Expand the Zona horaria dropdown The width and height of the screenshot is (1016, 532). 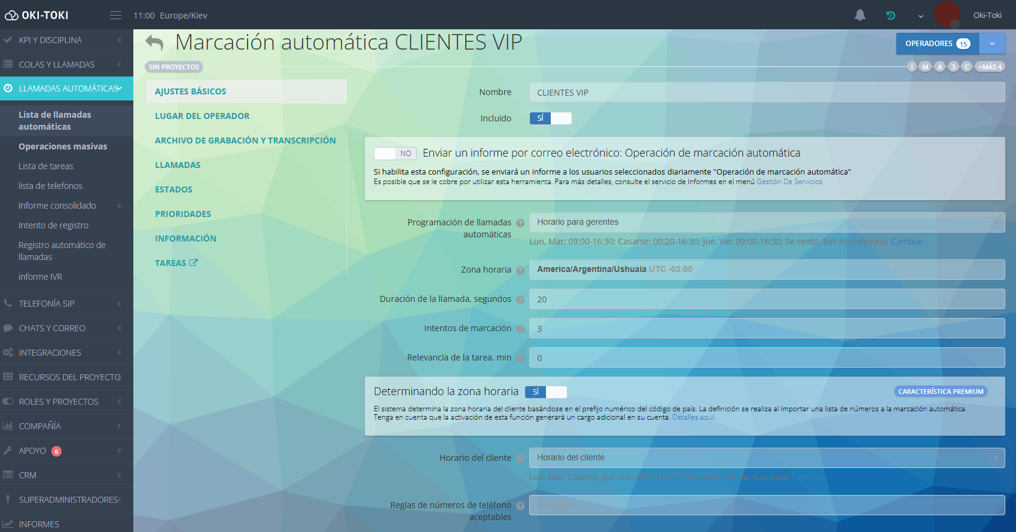[x=766, y=270]
